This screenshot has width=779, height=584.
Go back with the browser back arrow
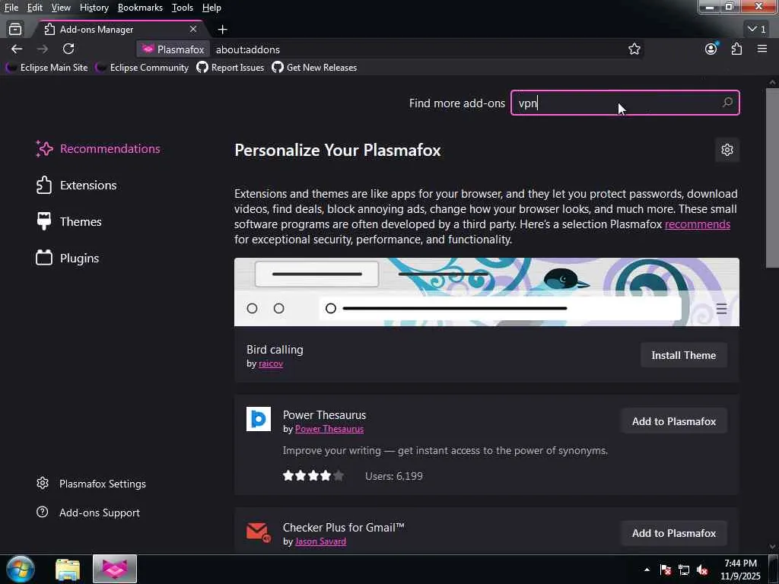[17, 49]
